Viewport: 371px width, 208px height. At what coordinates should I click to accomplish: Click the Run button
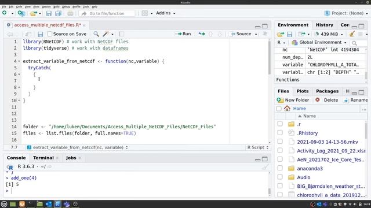coord(183,34)
